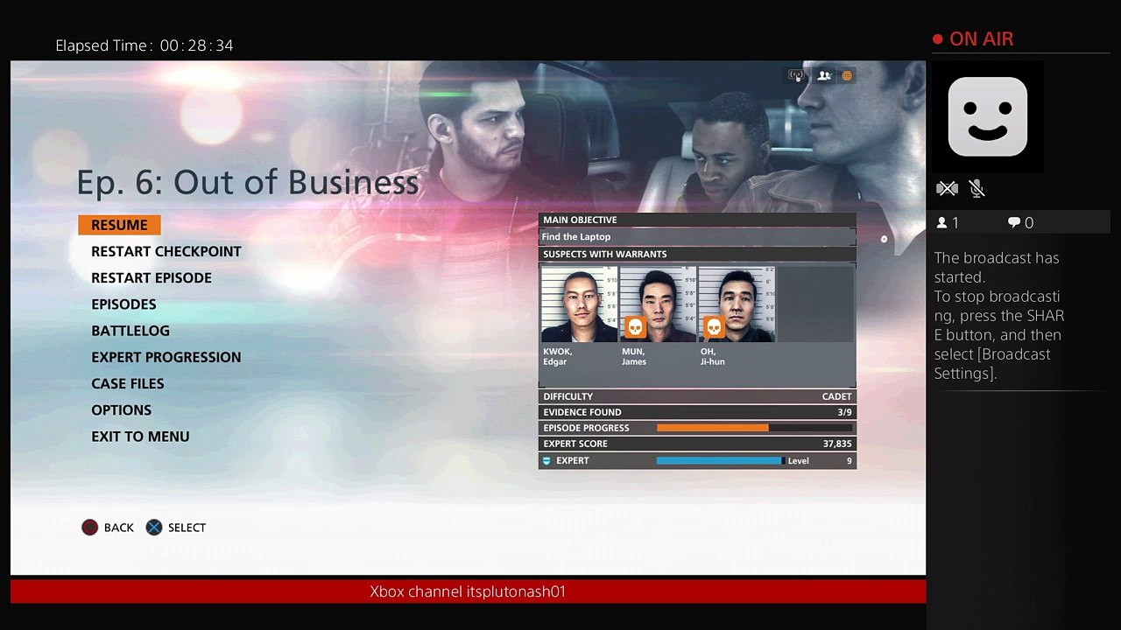This screenshot has height=630, width=1121.
Task: Select Mun, James suspect mugshot
Action: click(658, 304)
